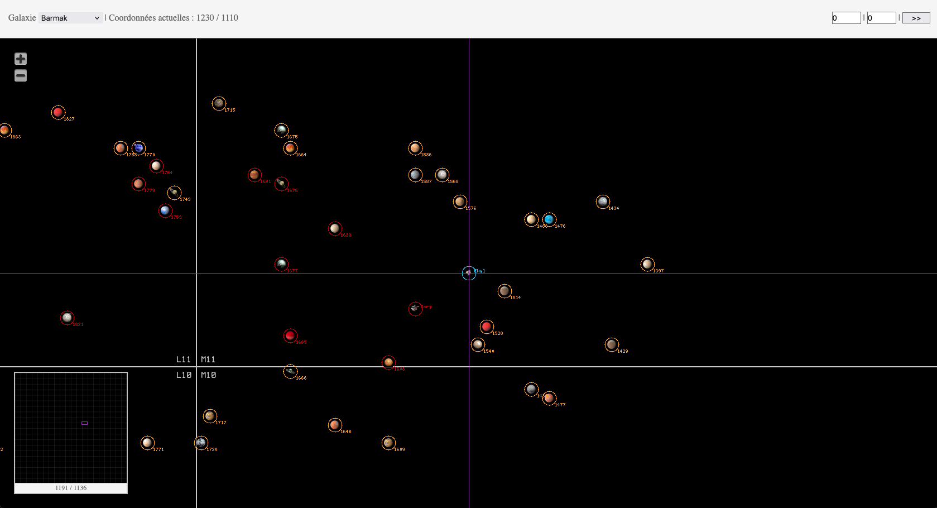Click the L10 sector label
937x508 pixels.
click(184, 375)
